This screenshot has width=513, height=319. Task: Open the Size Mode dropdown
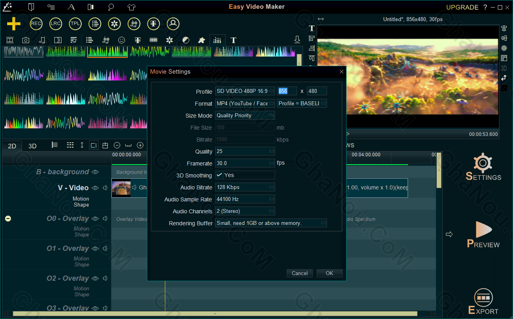[x=245, y=115]
